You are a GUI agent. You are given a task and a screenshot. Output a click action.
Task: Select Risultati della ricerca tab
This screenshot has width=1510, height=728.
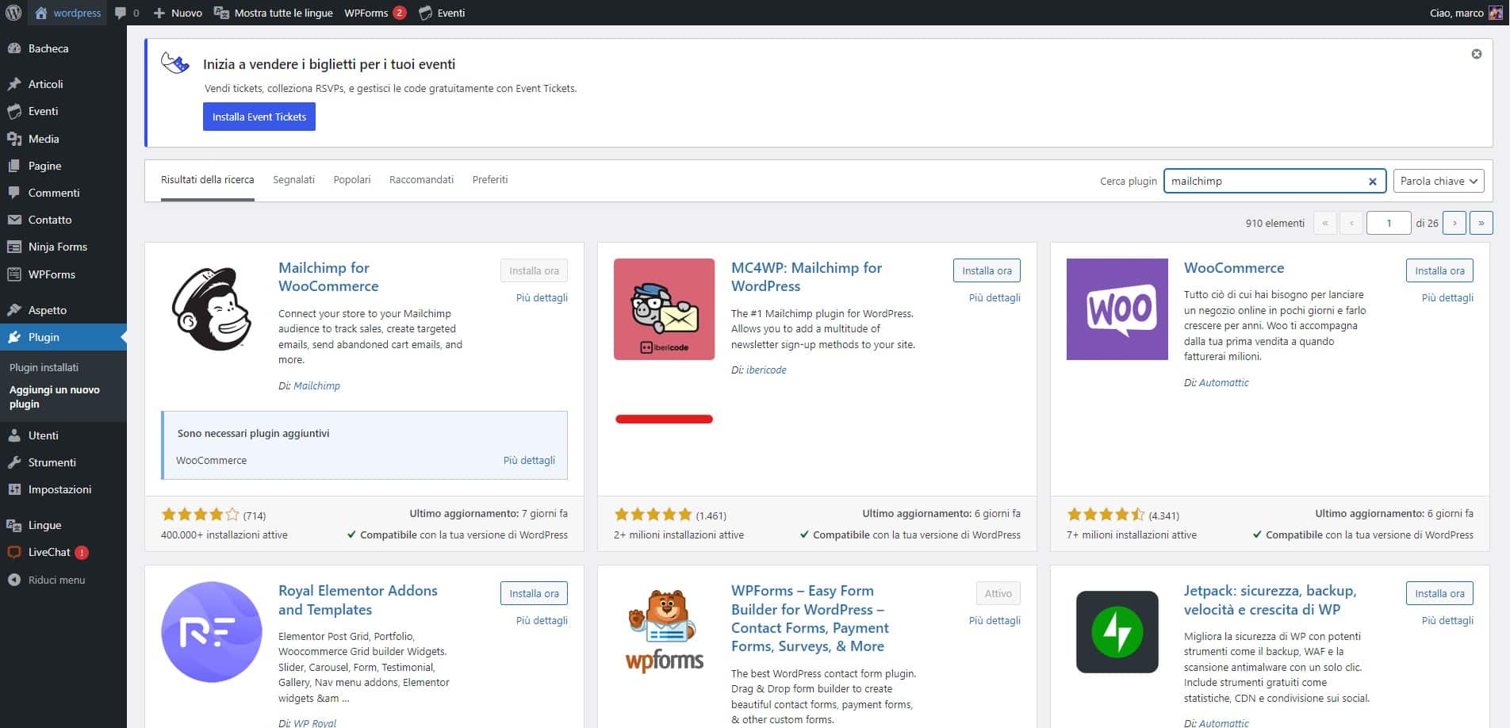pos(208,180)
